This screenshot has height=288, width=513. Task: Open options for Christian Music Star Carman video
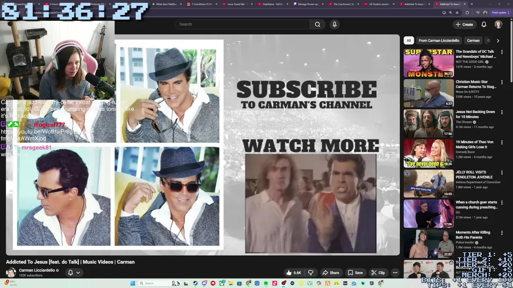click(502, 82)
